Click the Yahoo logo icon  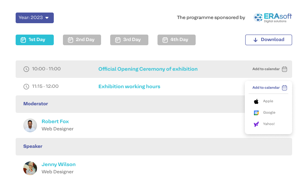point(256,124)
